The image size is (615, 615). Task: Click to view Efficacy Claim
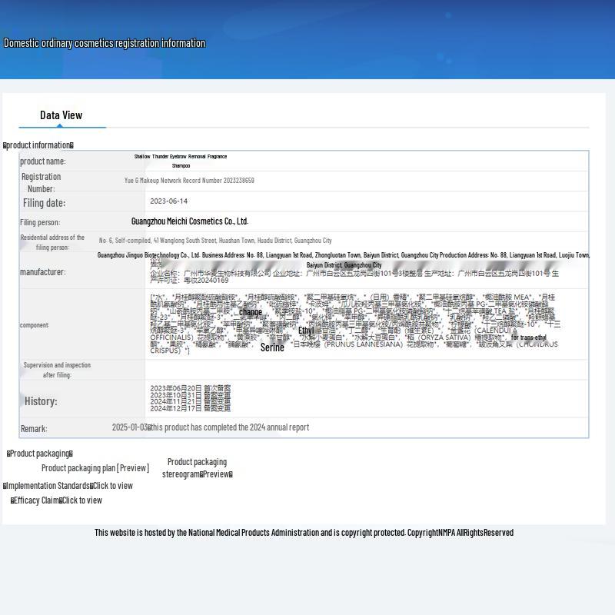click(x=81, y=500)
